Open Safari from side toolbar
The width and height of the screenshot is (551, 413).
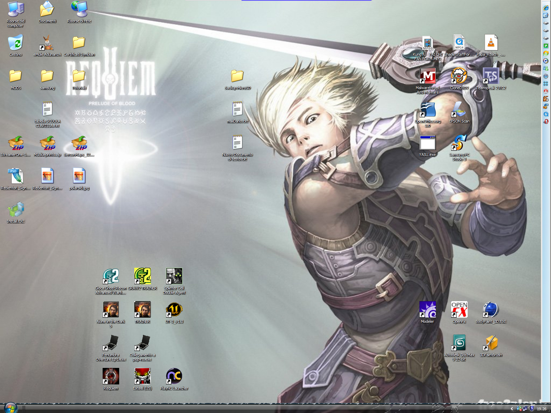(x=546, y=76)
